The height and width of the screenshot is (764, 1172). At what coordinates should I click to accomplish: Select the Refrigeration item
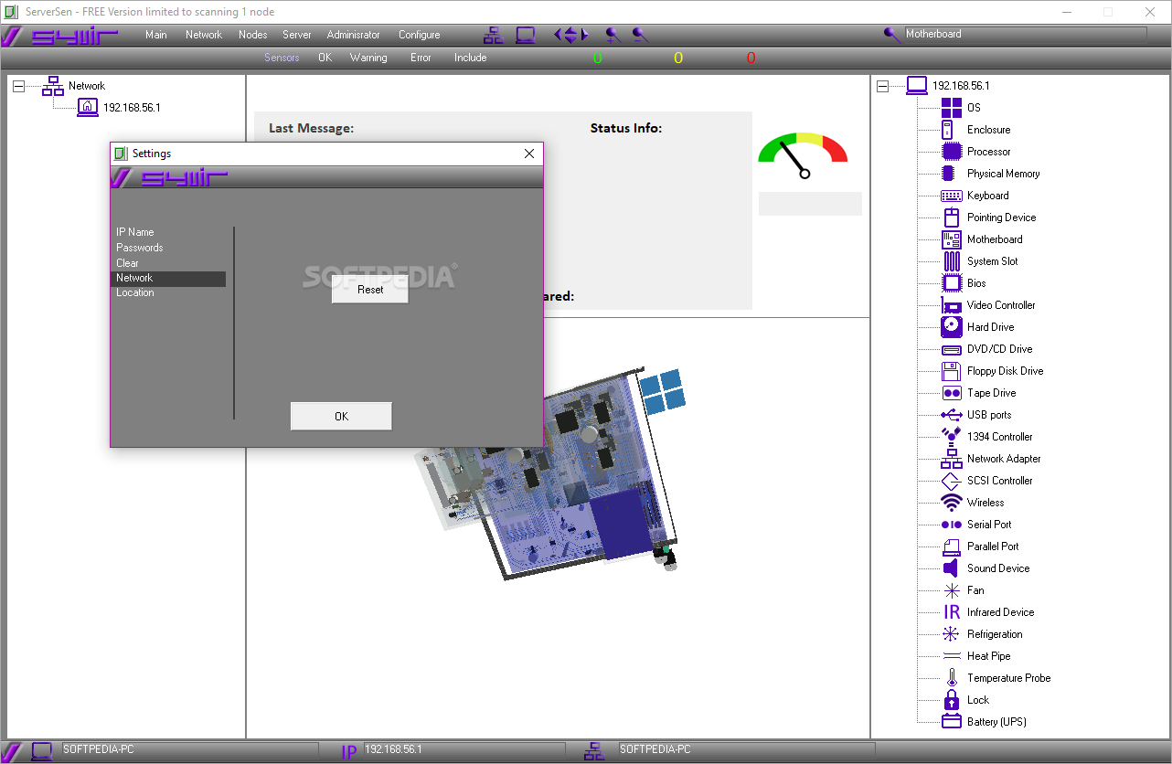pos(995,634)
